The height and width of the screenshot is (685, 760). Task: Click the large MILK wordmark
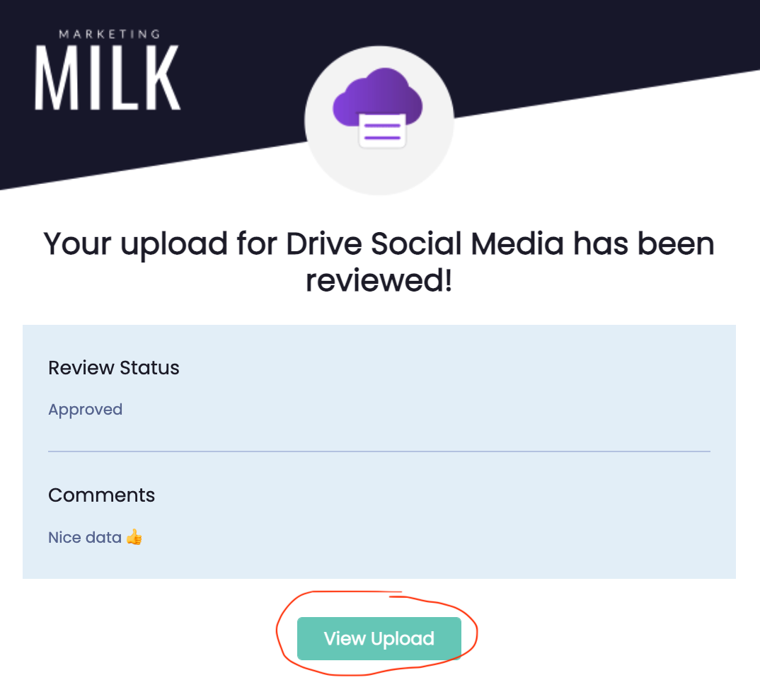pos(108,78)
